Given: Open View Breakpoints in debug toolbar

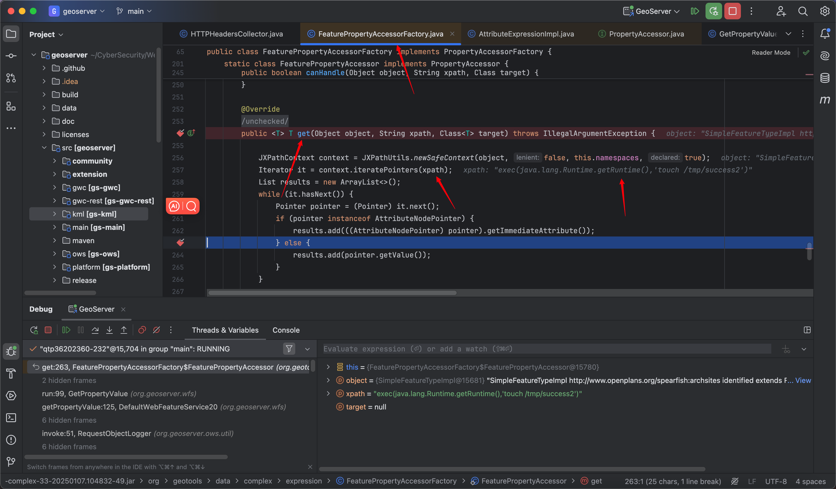Looking at the screenshot, I should click(142, 330).
